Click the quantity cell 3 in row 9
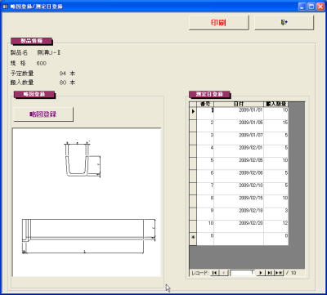The height and width of the screenshot is (295, 327). (x=275, y=213)
